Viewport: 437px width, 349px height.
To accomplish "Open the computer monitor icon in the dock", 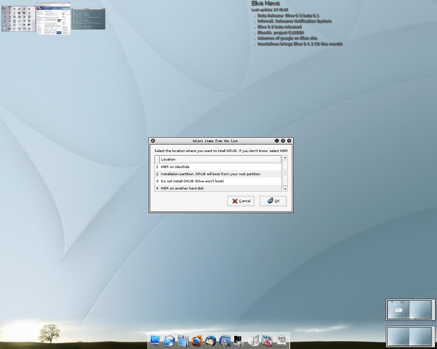I will [x=155, y=340].
